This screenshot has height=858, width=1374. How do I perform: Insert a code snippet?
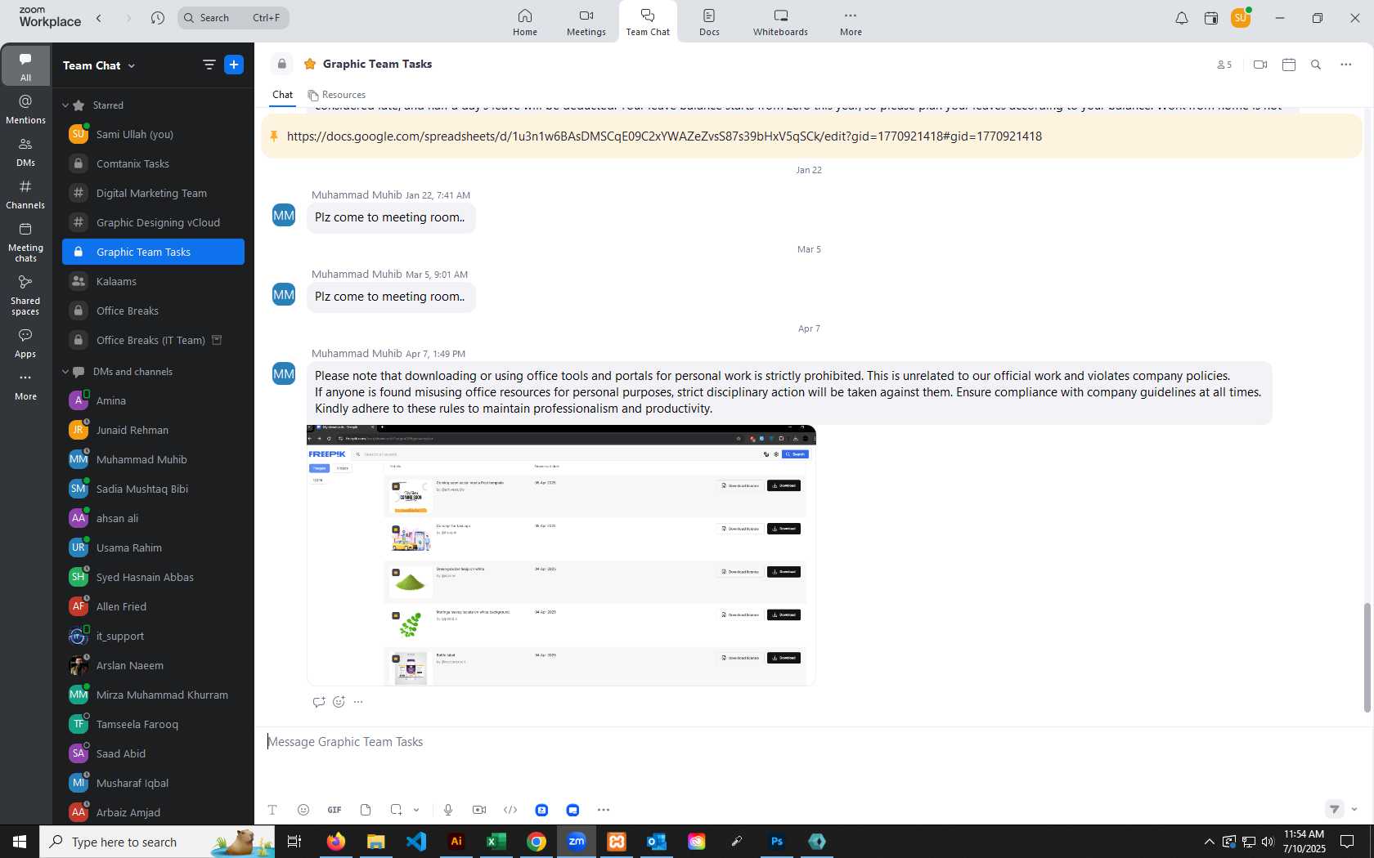pyautogui.click(x=510, y=810)
